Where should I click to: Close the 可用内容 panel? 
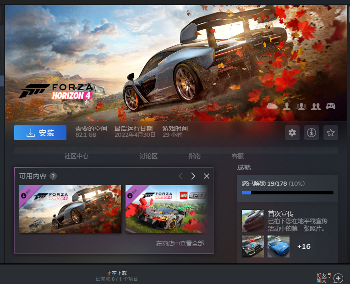point(207,176)
